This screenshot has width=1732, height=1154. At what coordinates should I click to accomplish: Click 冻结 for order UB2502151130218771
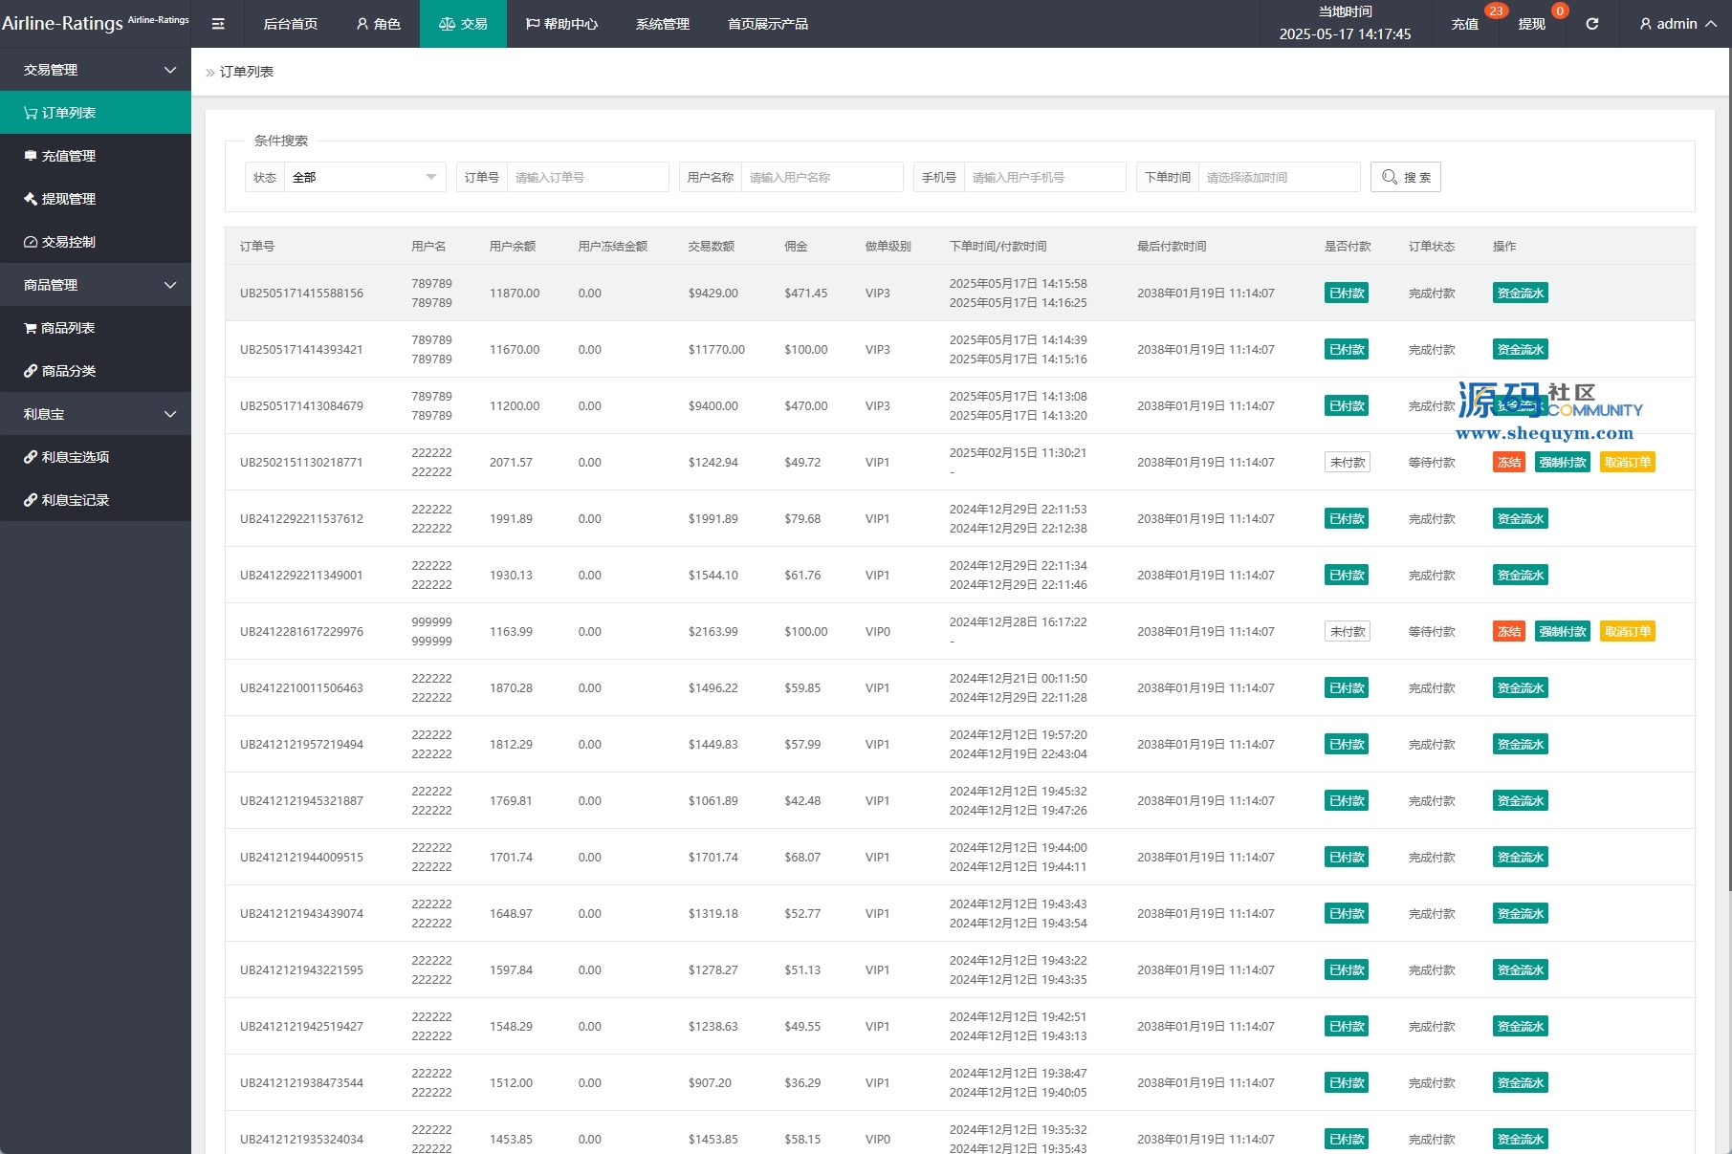(1508, 463)
